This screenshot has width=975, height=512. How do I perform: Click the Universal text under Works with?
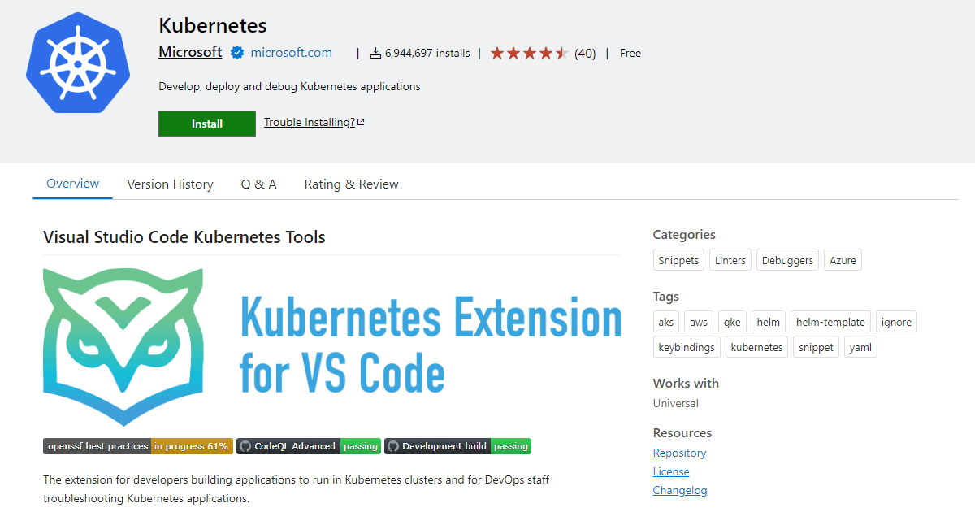676,403
